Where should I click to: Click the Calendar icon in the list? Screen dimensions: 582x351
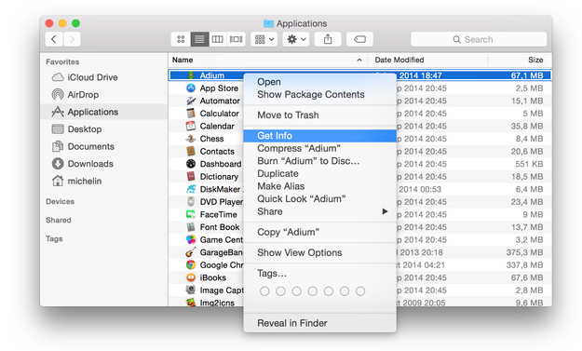pyautogui.click(x=191, y=126)
